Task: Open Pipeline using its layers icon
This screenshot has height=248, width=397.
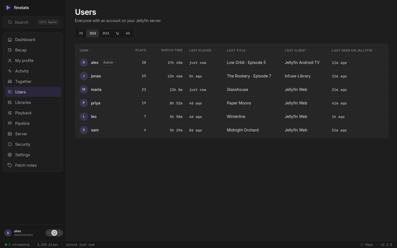Action: click(x=10, y=123)
